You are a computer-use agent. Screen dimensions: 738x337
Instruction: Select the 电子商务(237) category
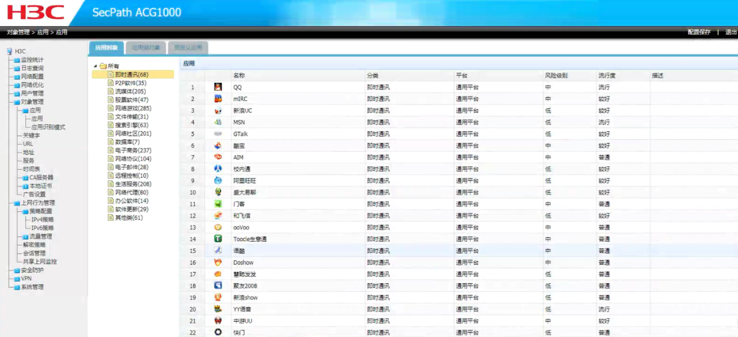coord(133,150)
